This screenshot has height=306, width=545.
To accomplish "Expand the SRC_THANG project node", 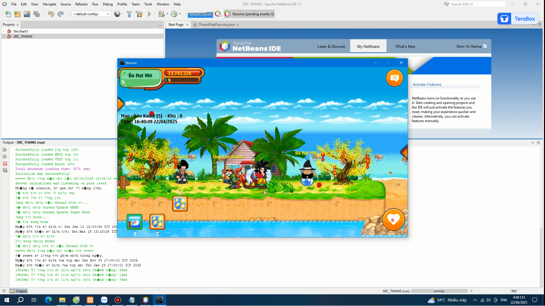I will coord(4,36).
